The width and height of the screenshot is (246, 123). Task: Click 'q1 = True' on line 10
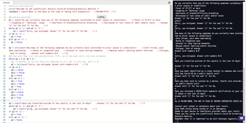pyautogui.click(x=16, y=37)
